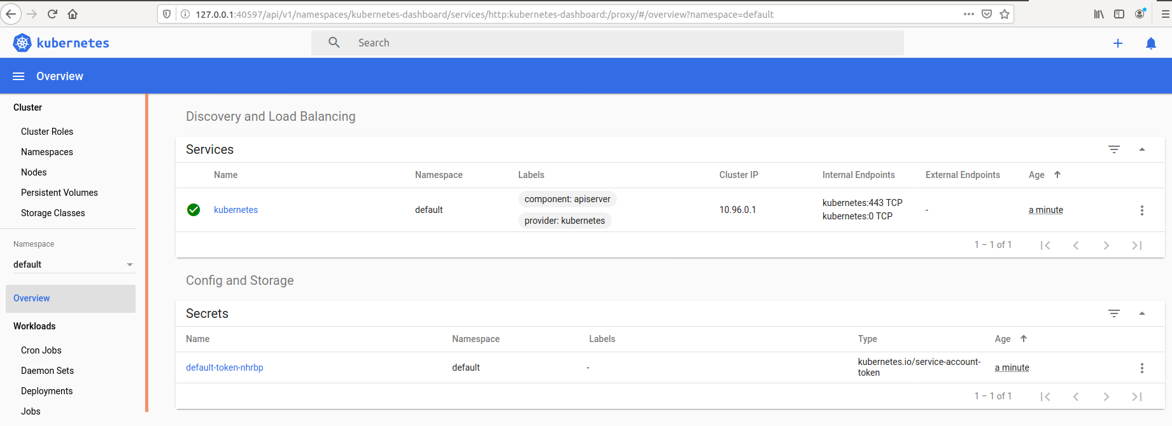The image size is (1172, 426).
Task: Click the Kubernetes logo
Action: point(22,43)
